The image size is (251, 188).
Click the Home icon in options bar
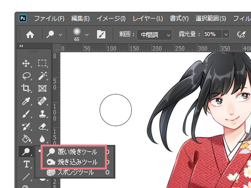click(x=30, y=34)
